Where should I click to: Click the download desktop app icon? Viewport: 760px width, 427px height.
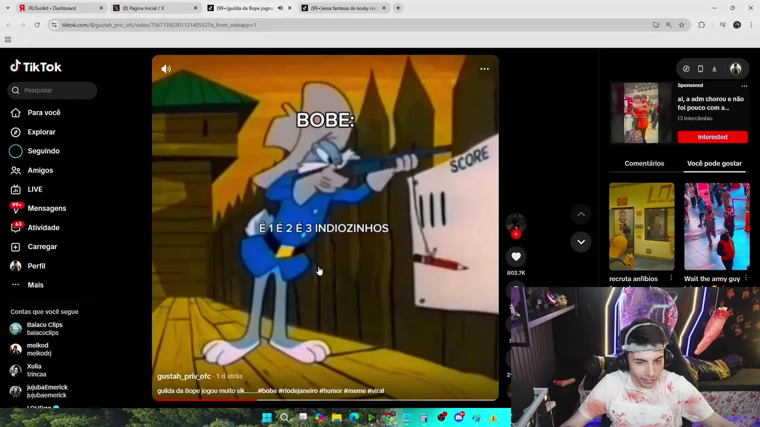click(714, 69)
